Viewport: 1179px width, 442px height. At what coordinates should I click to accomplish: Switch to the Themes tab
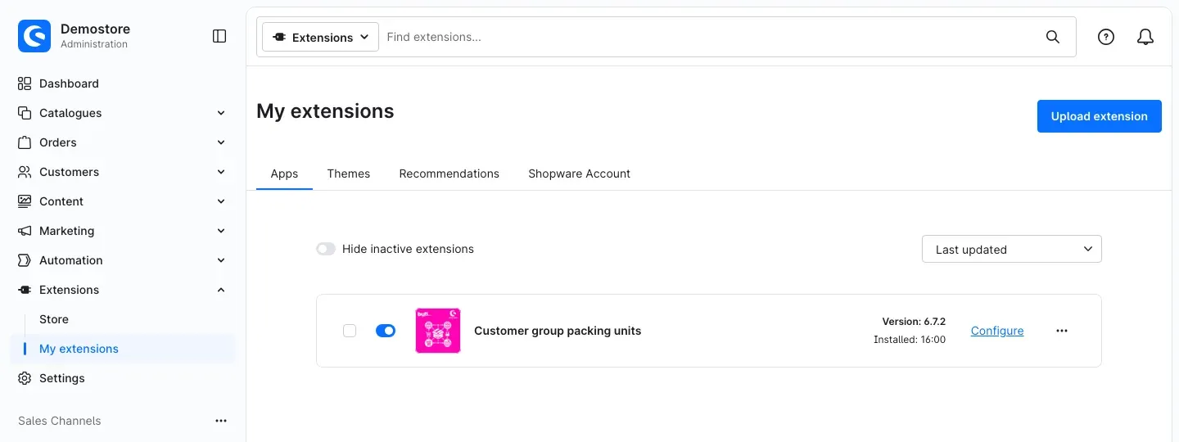tap(349, 174)
